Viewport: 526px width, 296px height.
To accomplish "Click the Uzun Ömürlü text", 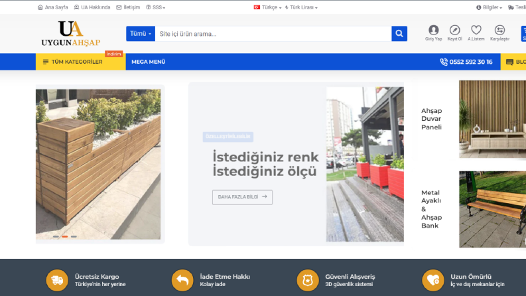I will 471,277.
